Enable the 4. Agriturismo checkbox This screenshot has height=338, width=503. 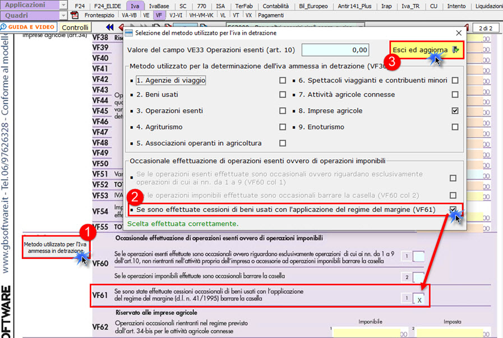click(x=283, y=127)
